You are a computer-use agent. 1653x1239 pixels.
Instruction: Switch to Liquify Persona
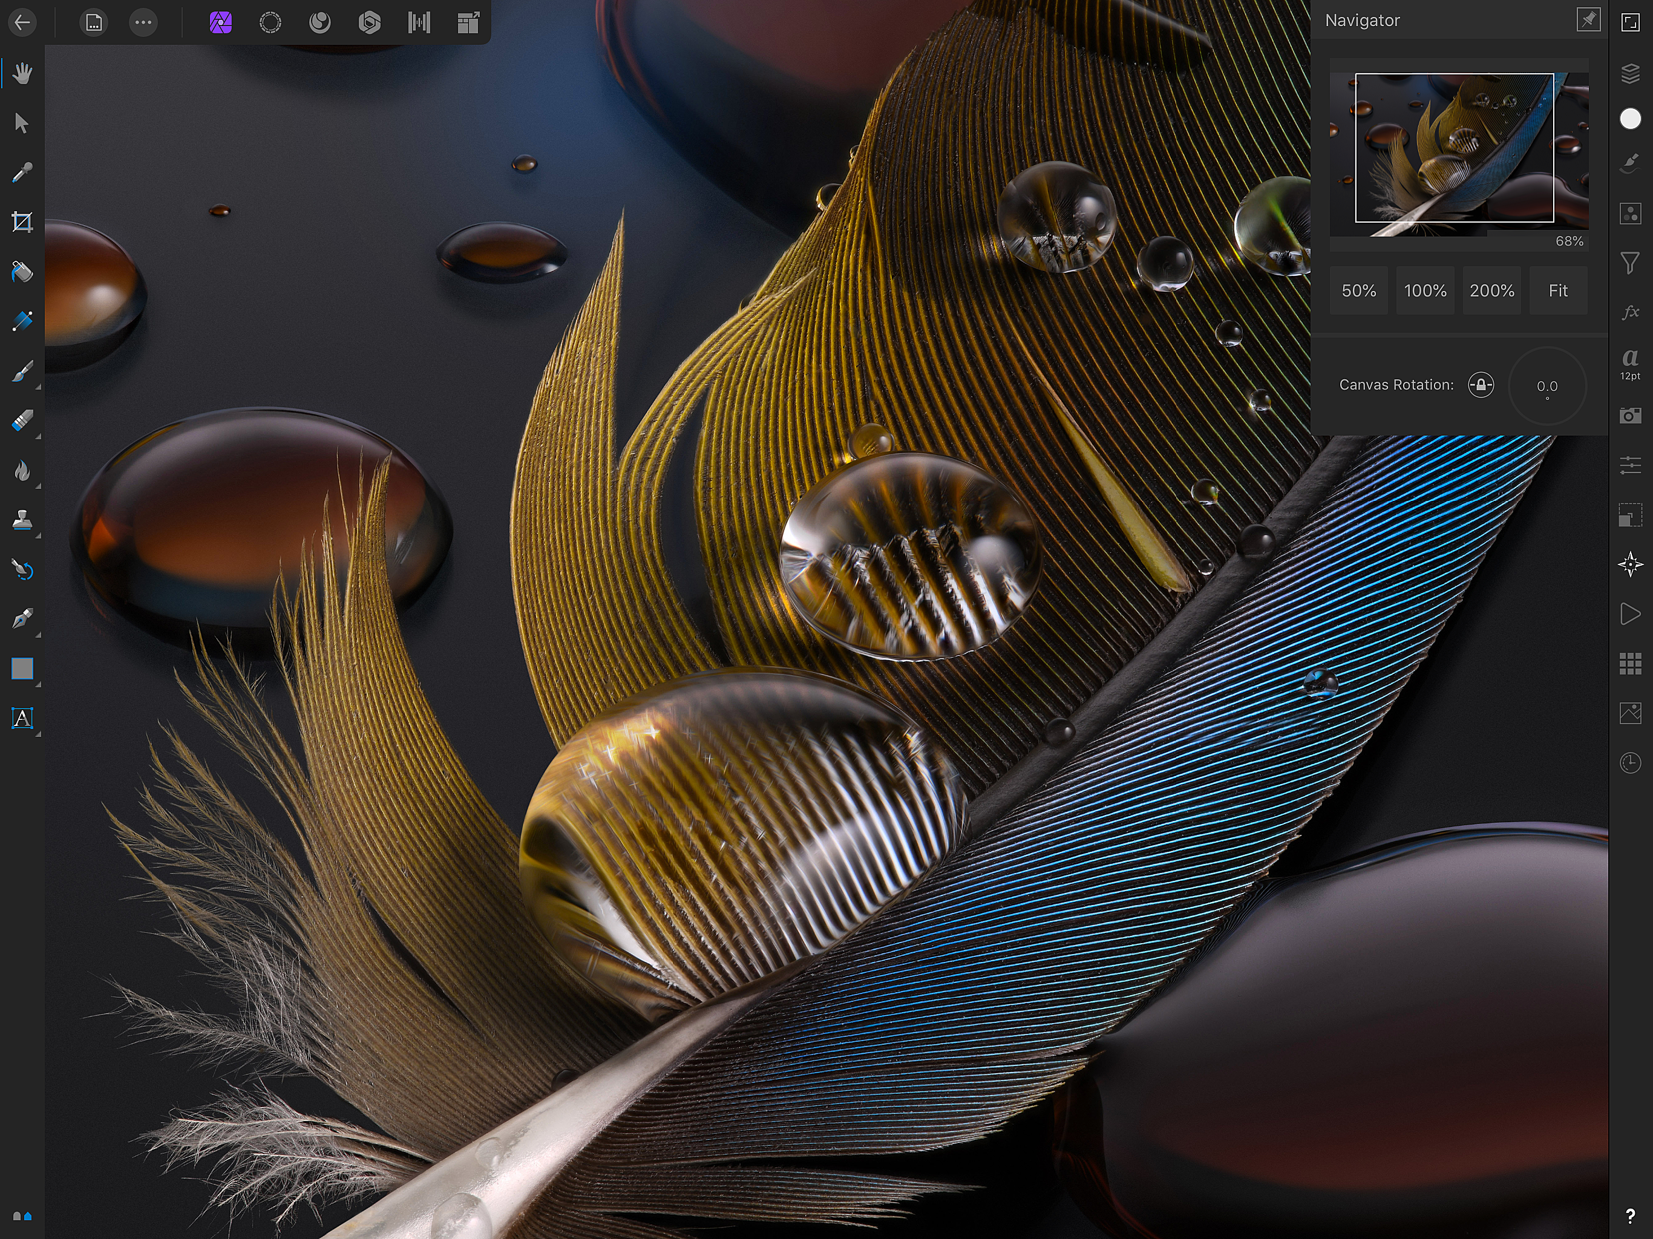320,22
